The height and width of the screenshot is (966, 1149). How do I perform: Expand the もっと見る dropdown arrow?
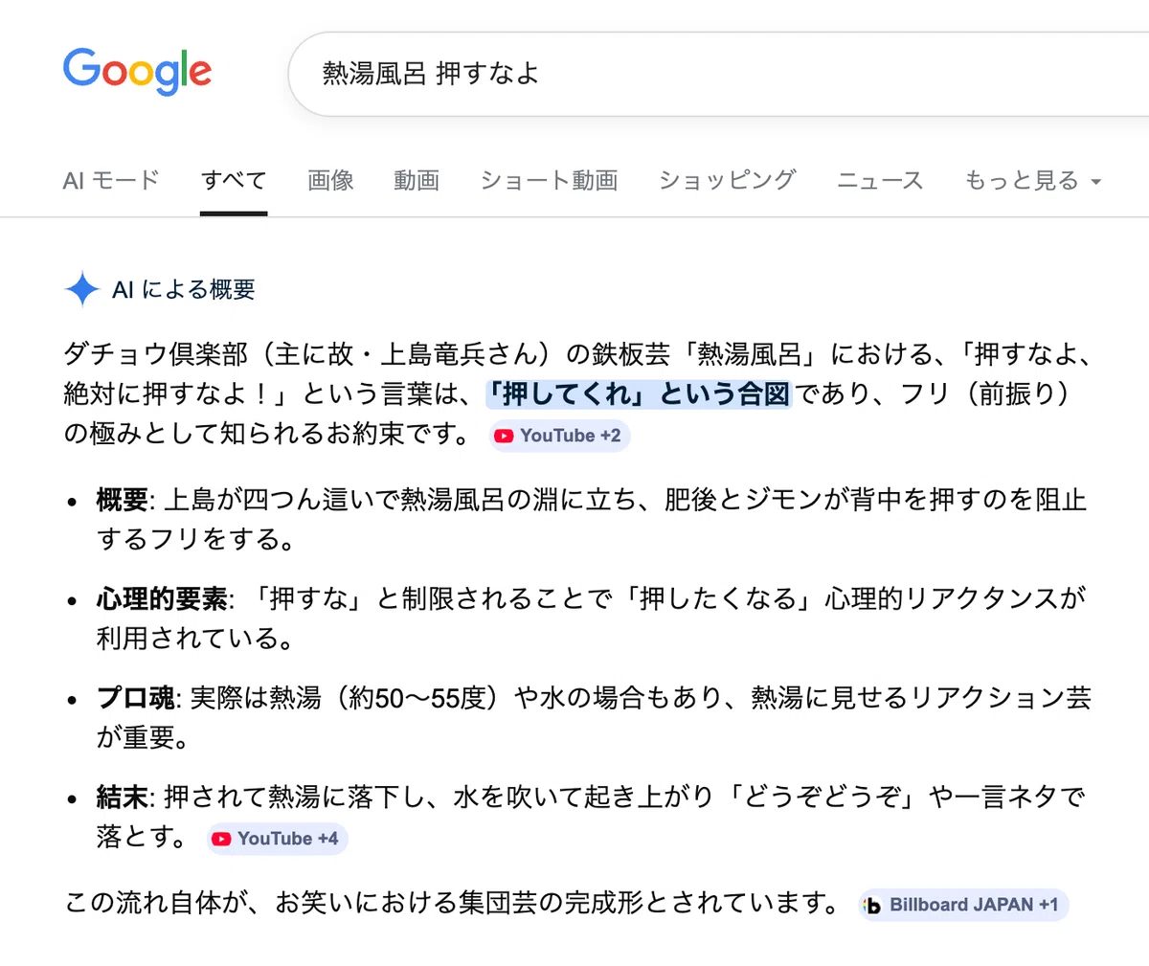pyautogui.click(x=1096, y=181)
